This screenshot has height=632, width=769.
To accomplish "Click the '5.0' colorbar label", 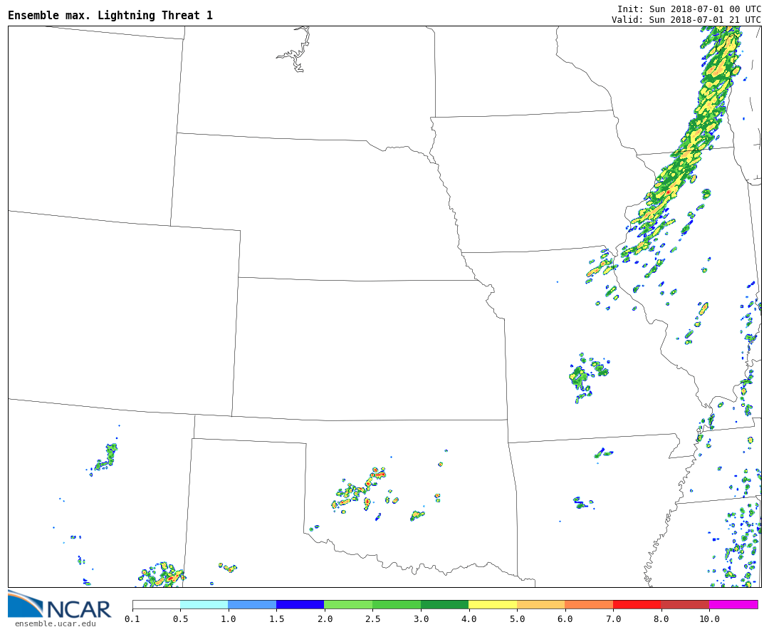I will (x=517, y=618).
